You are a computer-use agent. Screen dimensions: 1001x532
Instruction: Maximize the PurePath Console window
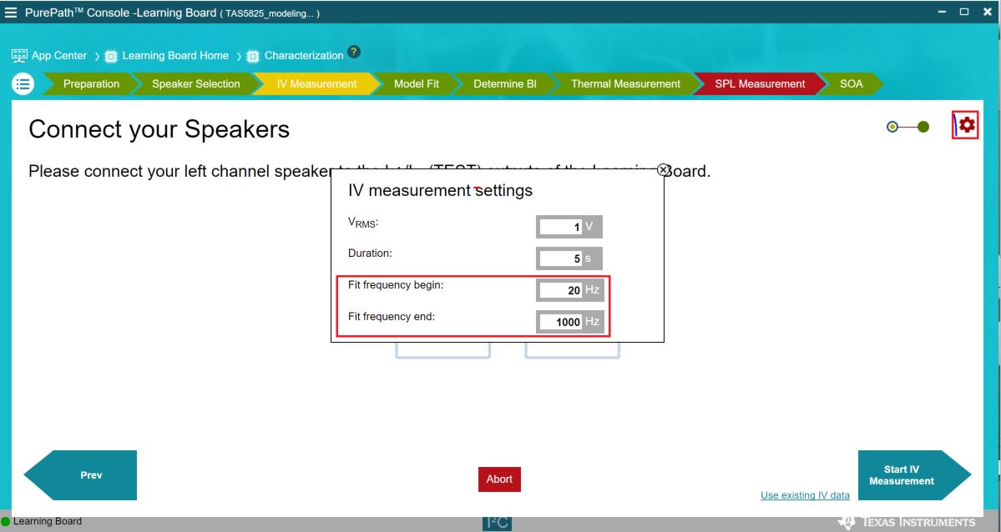tap(964, 13)
